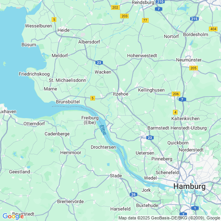Click the Google logo
This screenshot has height=221, width=221.
pyautogui.click(x=13, y=216)
